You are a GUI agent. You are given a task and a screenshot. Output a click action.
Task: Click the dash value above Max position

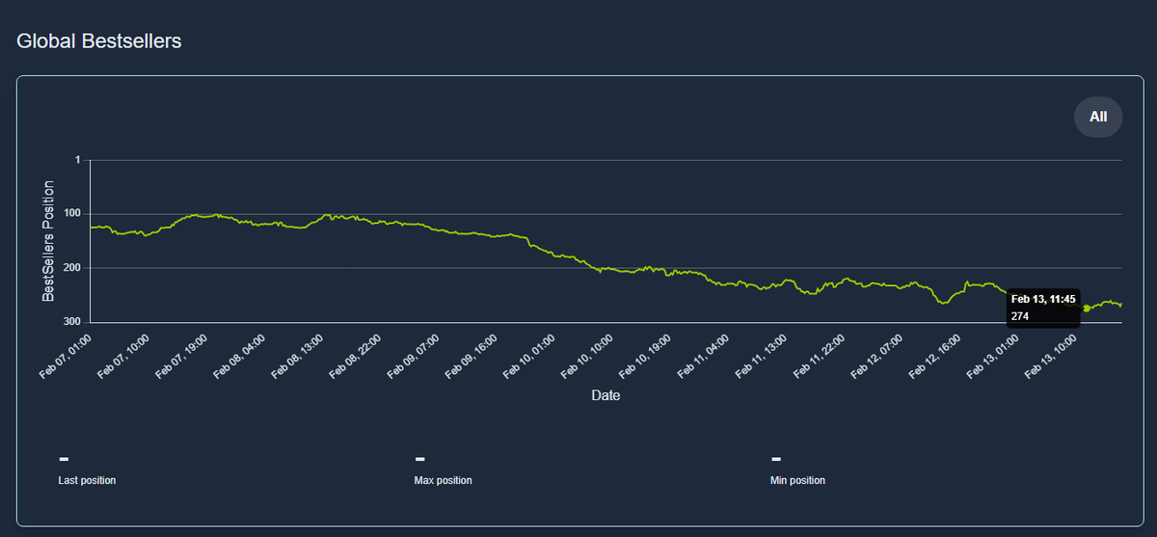[419, 458]
